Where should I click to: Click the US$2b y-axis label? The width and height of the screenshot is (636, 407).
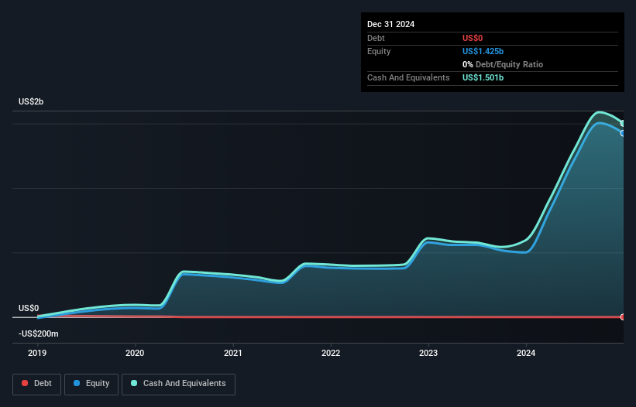click(x=31, y=101)
